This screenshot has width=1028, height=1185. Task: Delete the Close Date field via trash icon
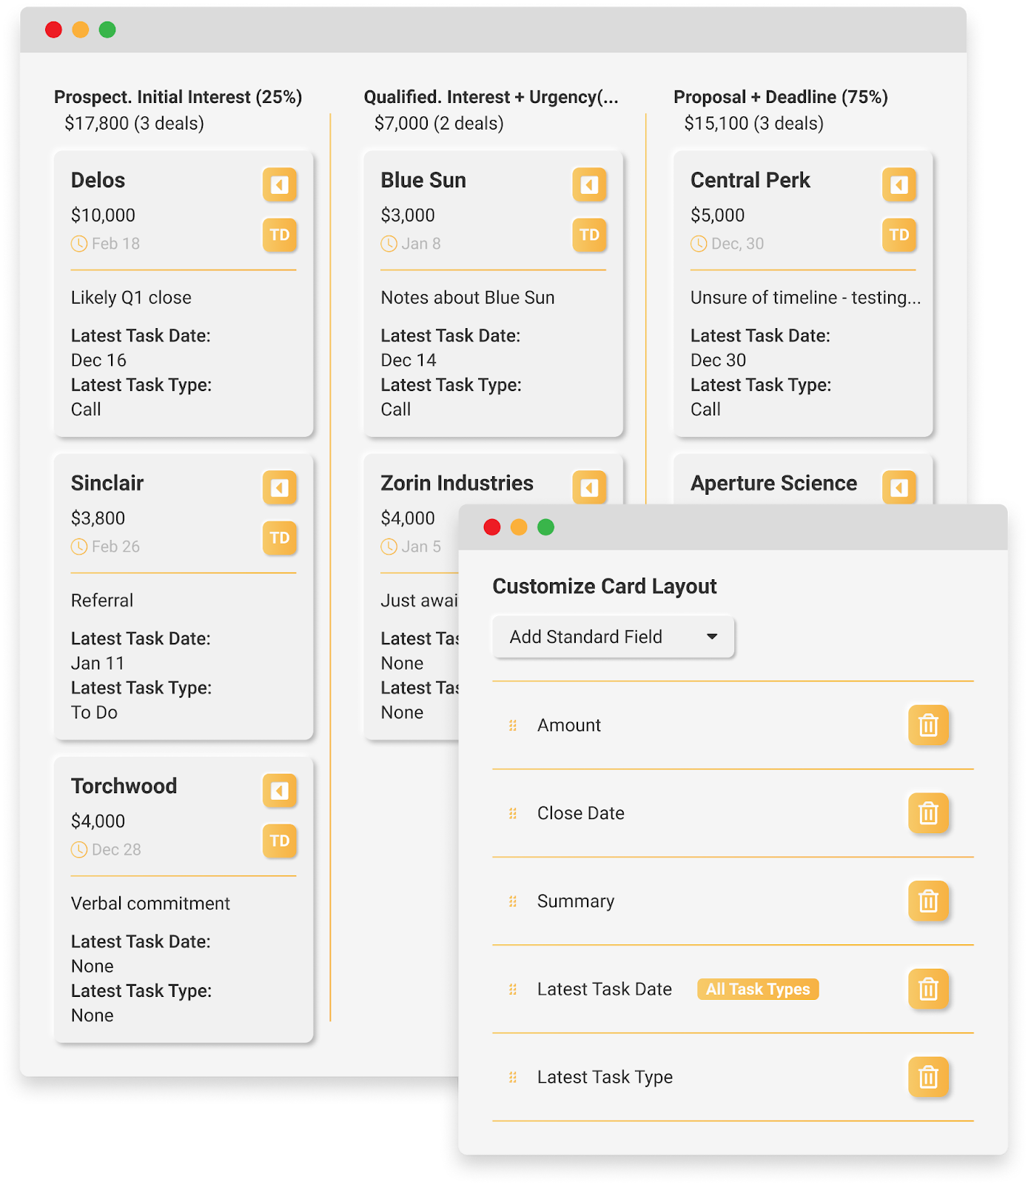[928, 813]
